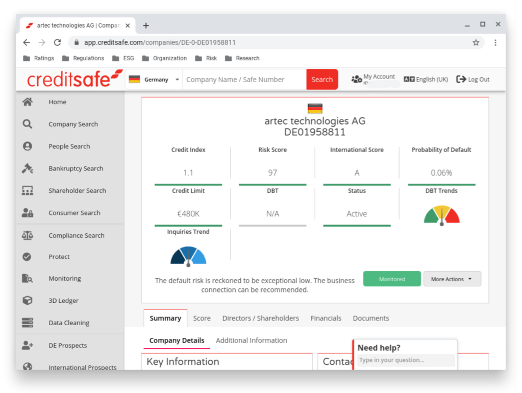This screenshot has width=522, height=393.
Task: Switch to the Financials tab
Action: pos(326,318)
